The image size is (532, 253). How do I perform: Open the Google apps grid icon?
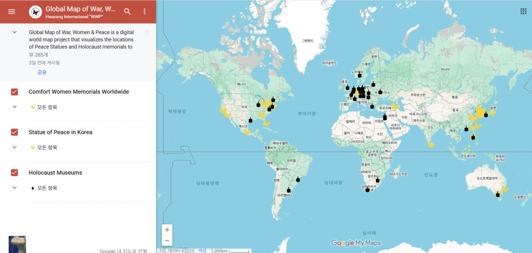[x=524, y=12]
